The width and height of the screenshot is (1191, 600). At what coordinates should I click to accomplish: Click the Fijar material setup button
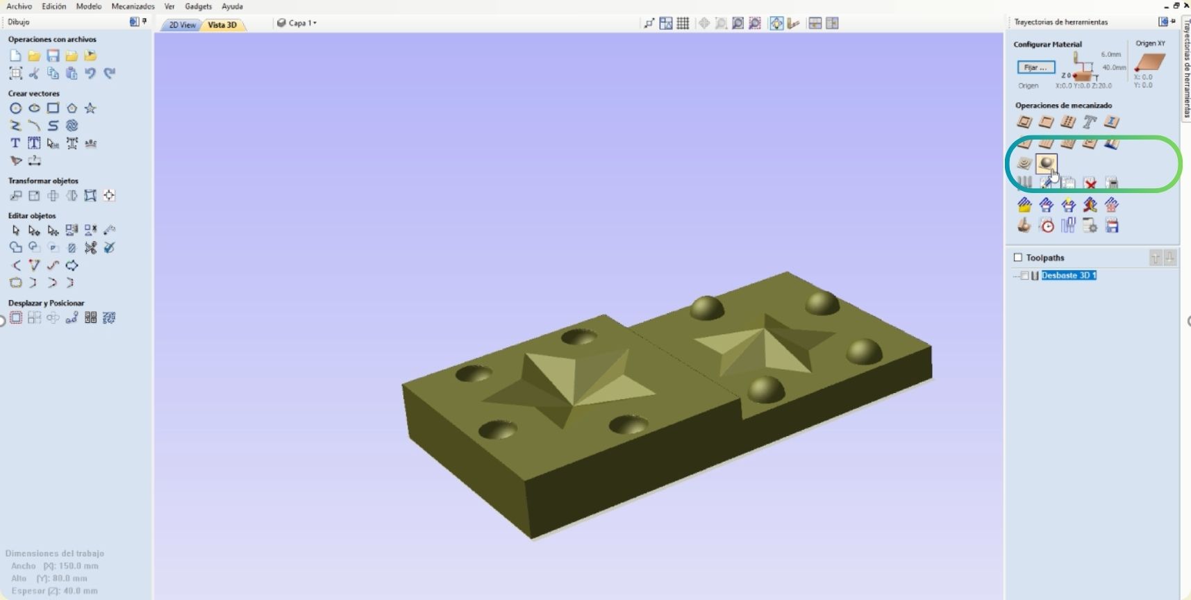coord(1036,67)
